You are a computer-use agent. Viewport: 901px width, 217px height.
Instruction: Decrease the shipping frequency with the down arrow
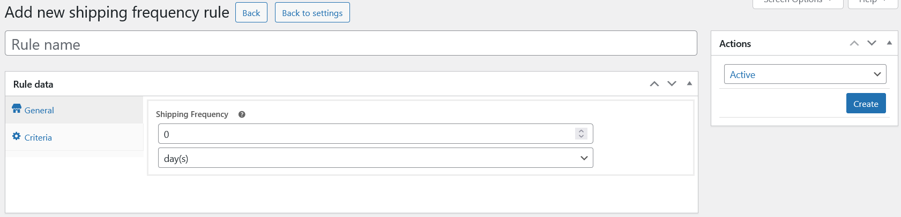581,137
